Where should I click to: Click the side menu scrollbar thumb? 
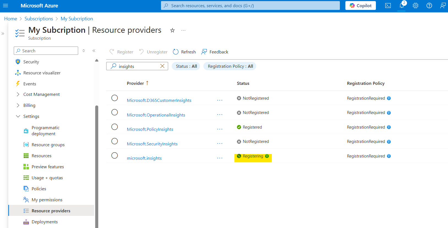click(97, 167)
